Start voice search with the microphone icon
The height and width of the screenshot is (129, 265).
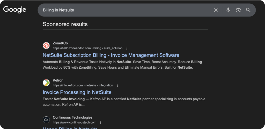coord(228,10)
